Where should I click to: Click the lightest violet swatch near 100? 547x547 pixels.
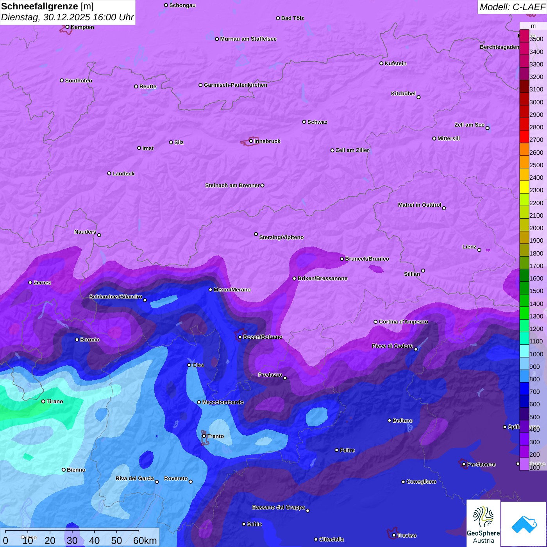(x=524, y=464)
